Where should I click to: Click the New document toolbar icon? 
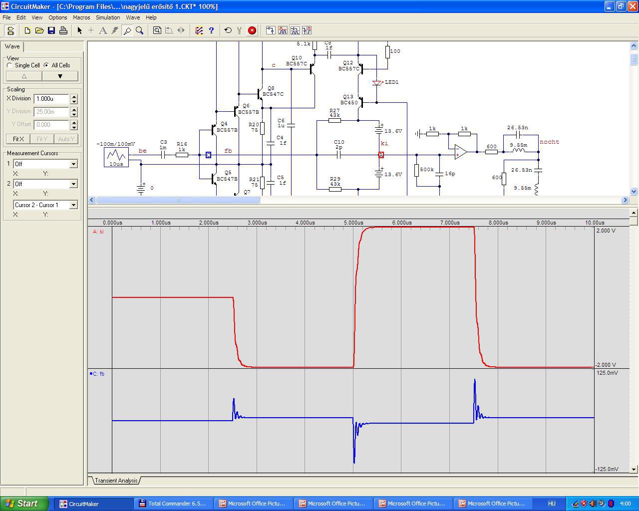pos(27,30)
